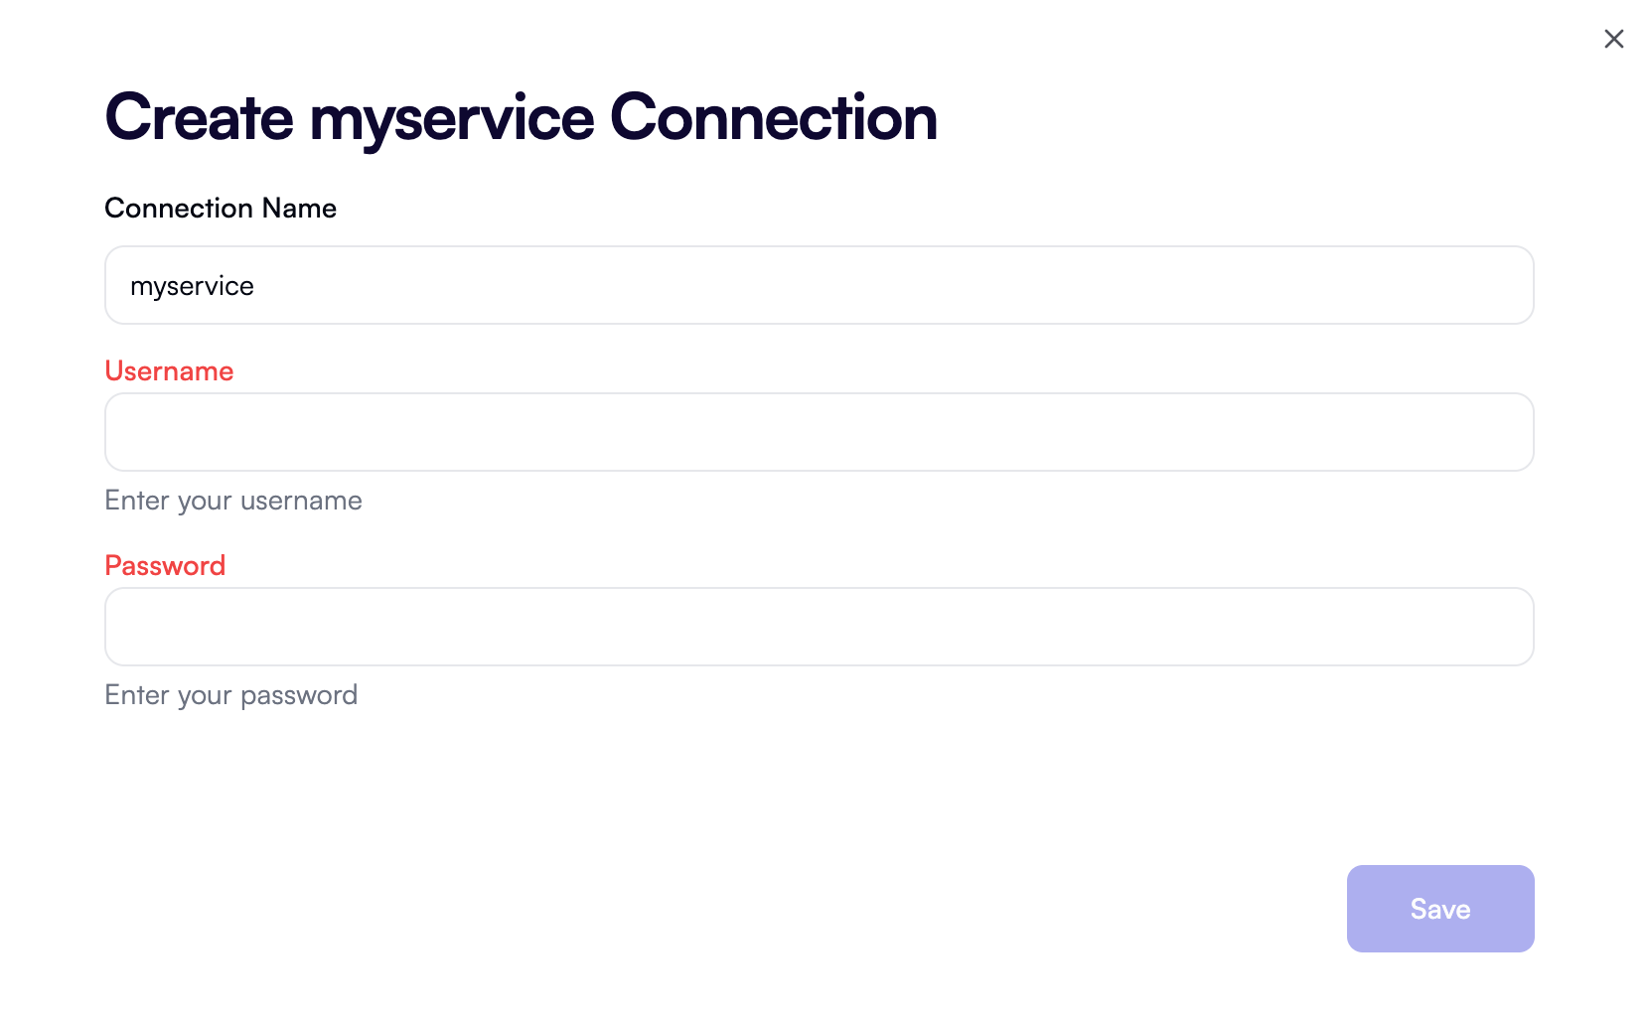Click the Connection Name label
The height and width of the screenshot is (1016, 1650).
pos(220,208)
